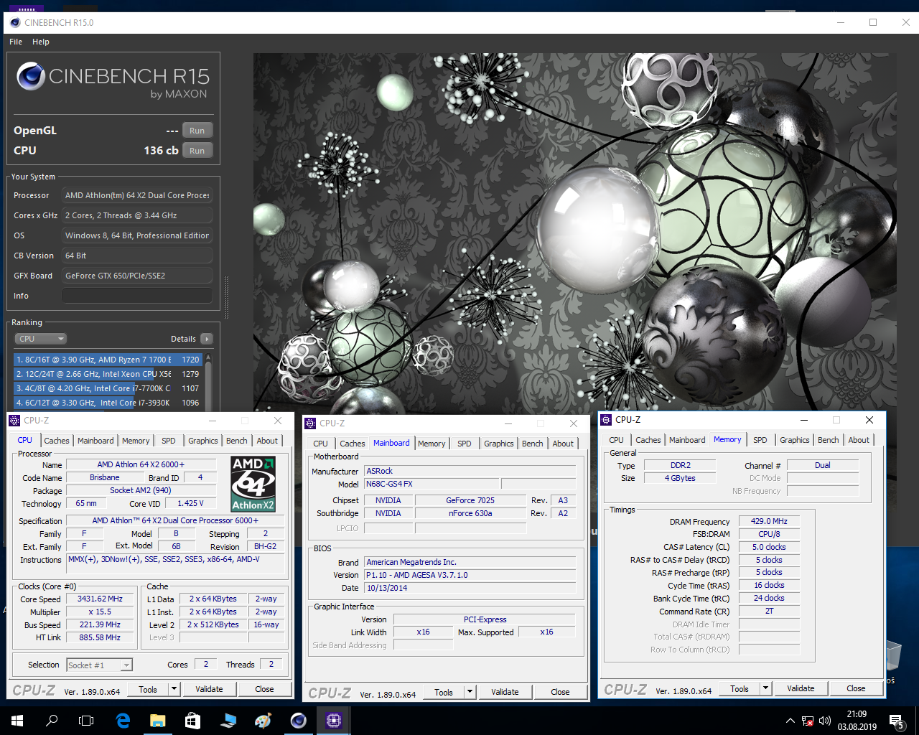Viewport: 919px width, 735px height.
Task: Click Validate in right CPU-Z window
Action: tap(801, 688)
